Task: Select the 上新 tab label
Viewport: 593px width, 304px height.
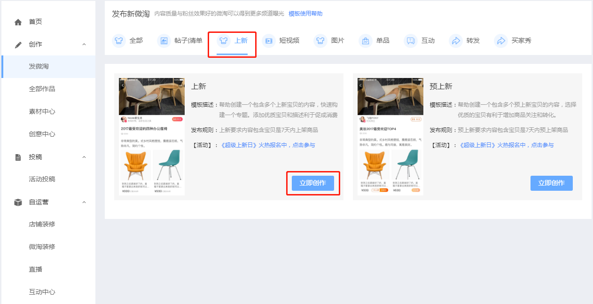Action: coord(241,40)
